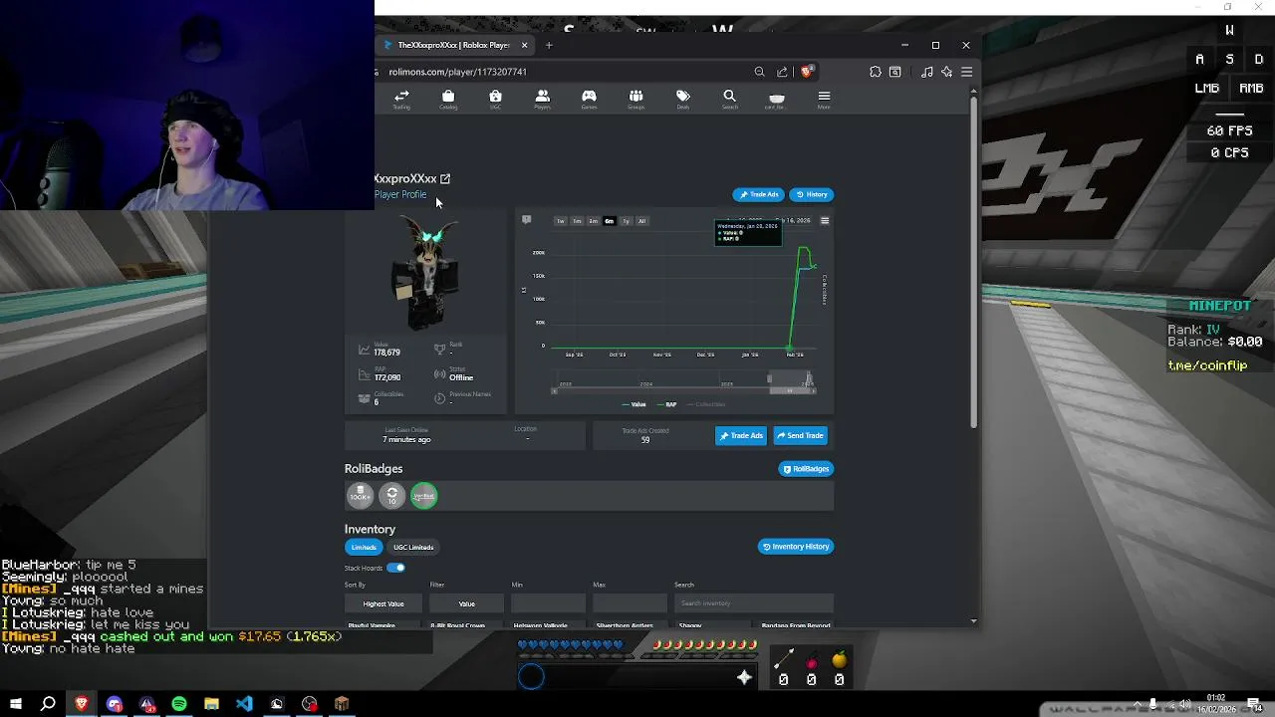Open the More hamburger menu in nav
Image resolution: width=1275 pixels, height=717 pixels.
824,100
